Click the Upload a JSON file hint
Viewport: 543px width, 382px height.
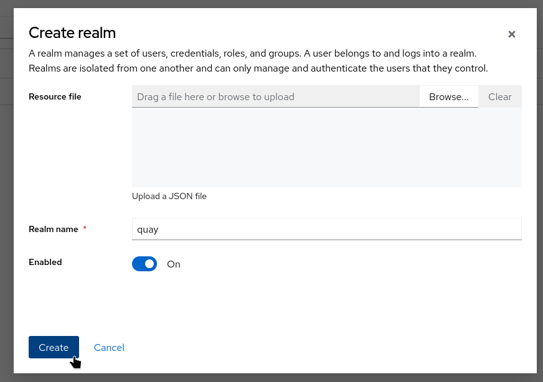coord(169,196)
